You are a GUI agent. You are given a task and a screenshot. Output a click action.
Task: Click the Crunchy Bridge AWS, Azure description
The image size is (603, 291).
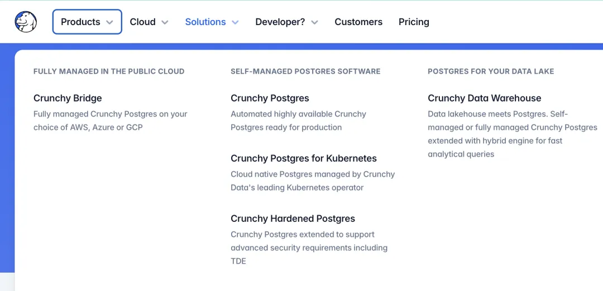pyautogui.click(x=110, y=120)
